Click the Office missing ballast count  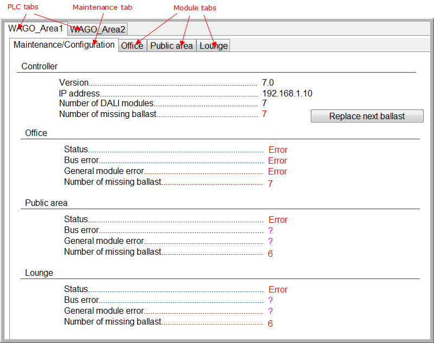pos(270,184)
